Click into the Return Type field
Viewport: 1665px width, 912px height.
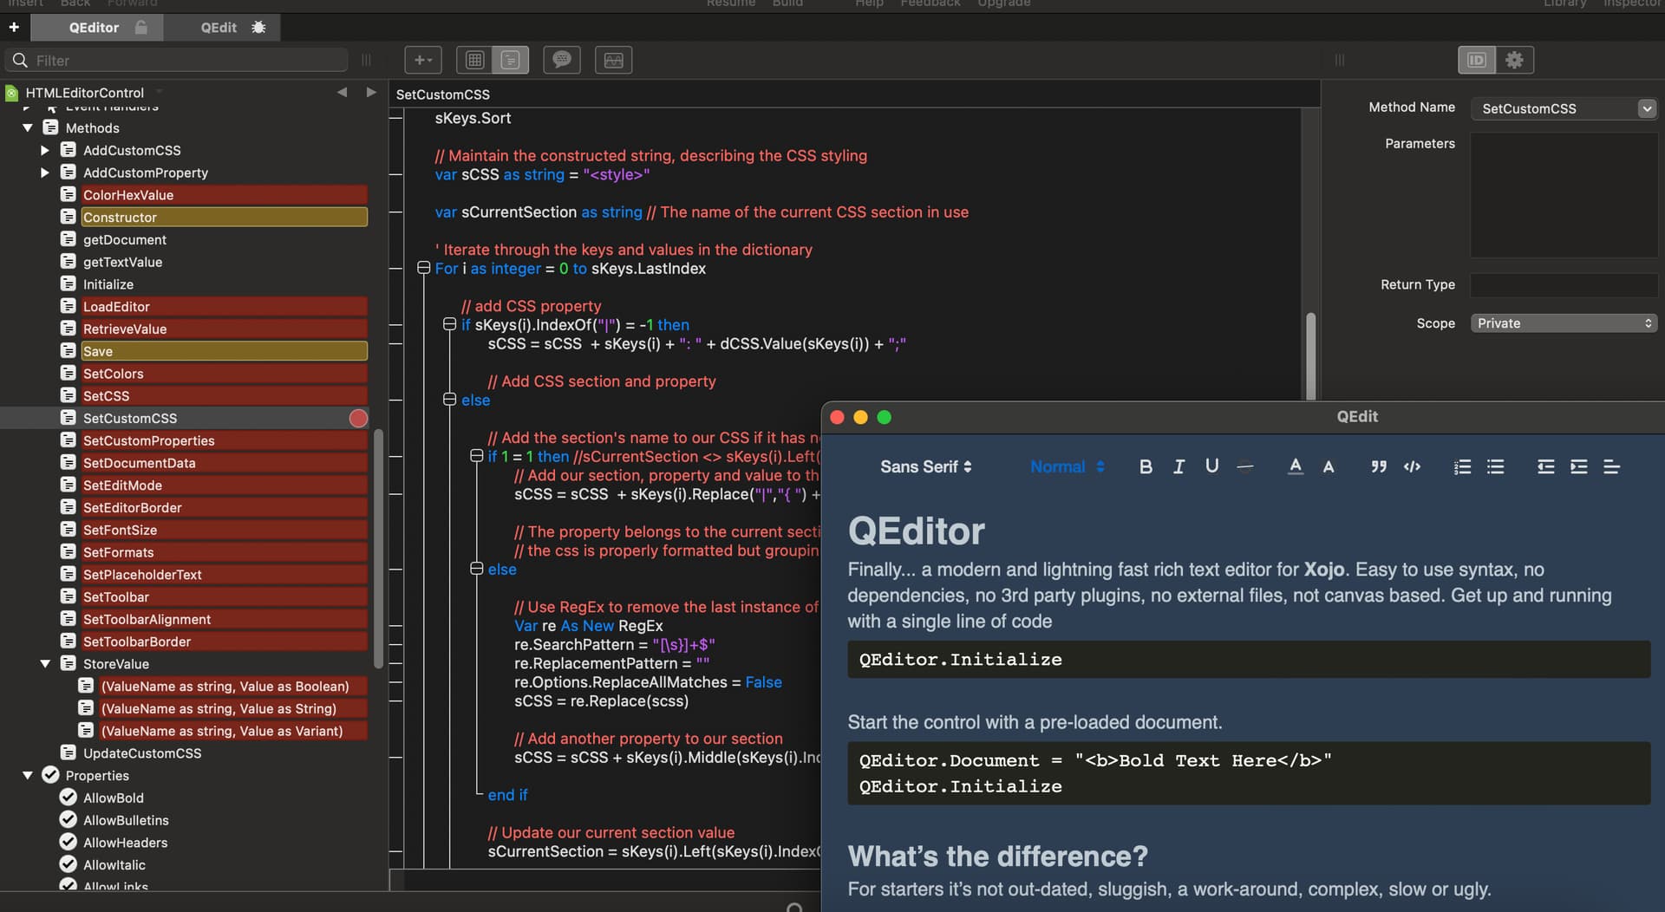click(1564, 285)
